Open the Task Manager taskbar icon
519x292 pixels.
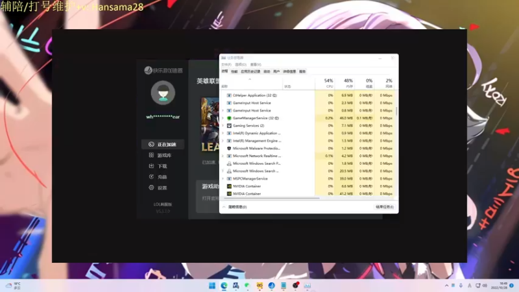(307, 286)
